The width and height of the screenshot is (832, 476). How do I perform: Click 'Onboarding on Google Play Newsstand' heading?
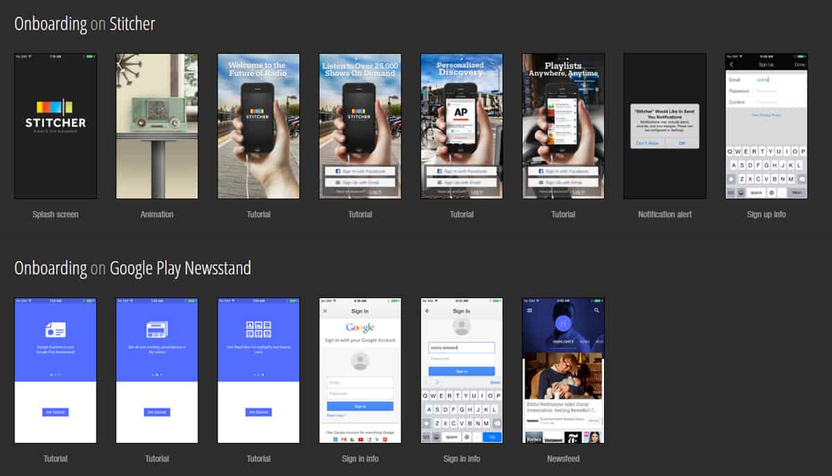(132, 268)
